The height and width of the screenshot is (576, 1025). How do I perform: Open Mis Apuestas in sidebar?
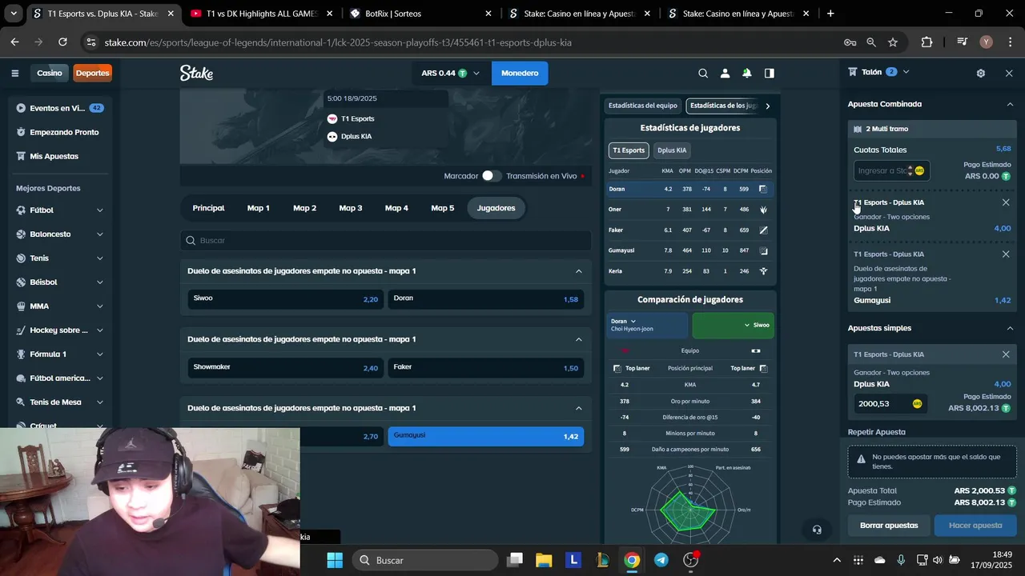coord(54,156)
